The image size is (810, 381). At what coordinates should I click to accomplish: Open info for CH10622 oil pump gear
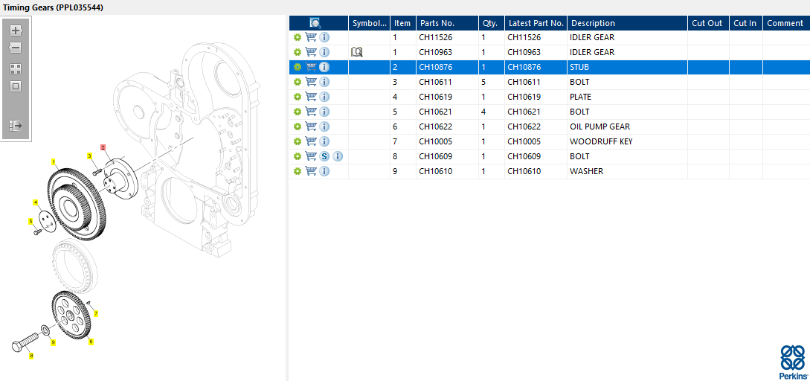[x=324, y=127]
